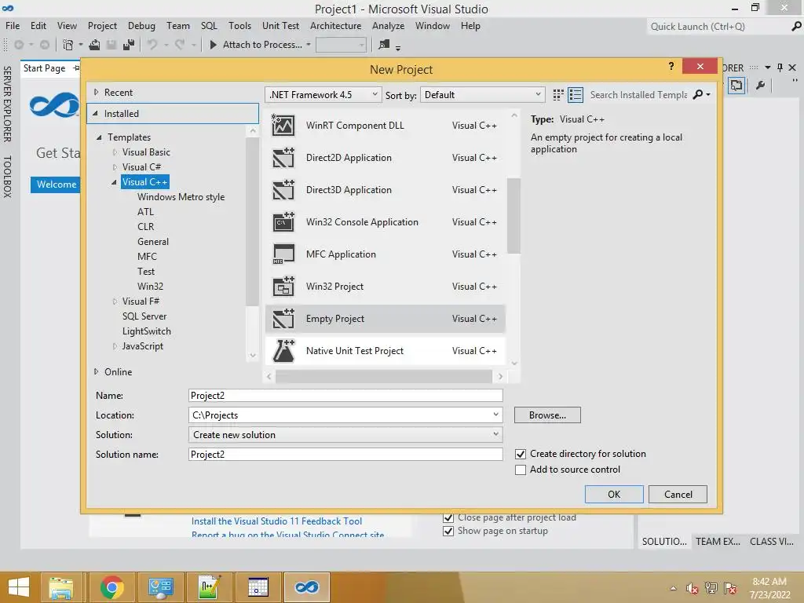Click the Direct2D Application template icon

coord(283,157)
